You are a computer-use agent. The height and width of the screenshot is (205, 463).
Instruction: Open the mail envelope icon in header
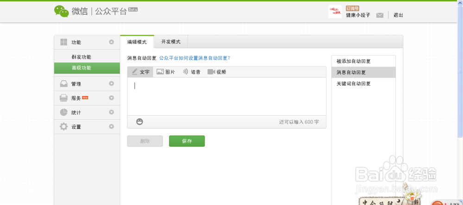[x=380, y=15]
